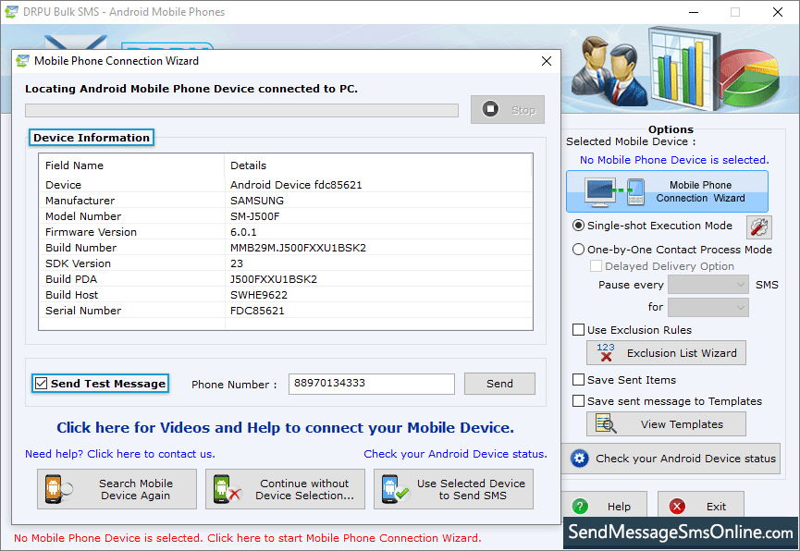The image size is (800, 551).
Task: Select the 'SM-J500F' model value
Action: coord(254,216)
